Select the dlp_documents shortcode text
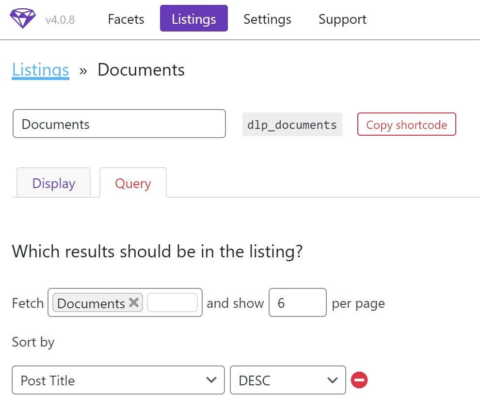Viewport: 480px width, 411px height. coord(292,125)
